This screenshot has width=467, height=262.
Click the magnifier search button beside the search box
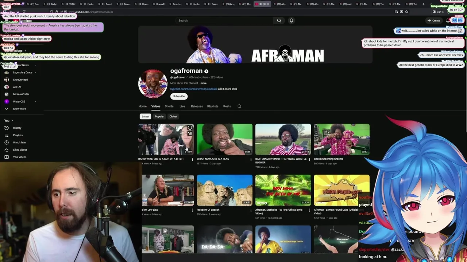click(279, 21)
